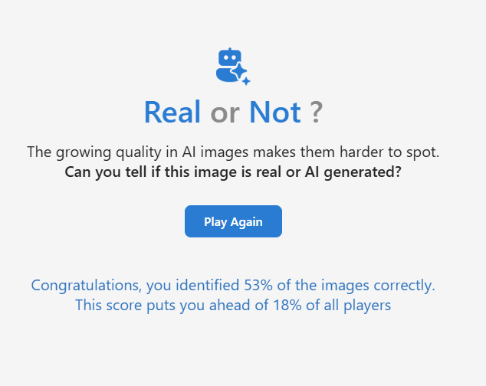Image resolution: width=486 pixels, height=386 pixels.
Task: Select the gray question mark in title
Action: [316, 112]
